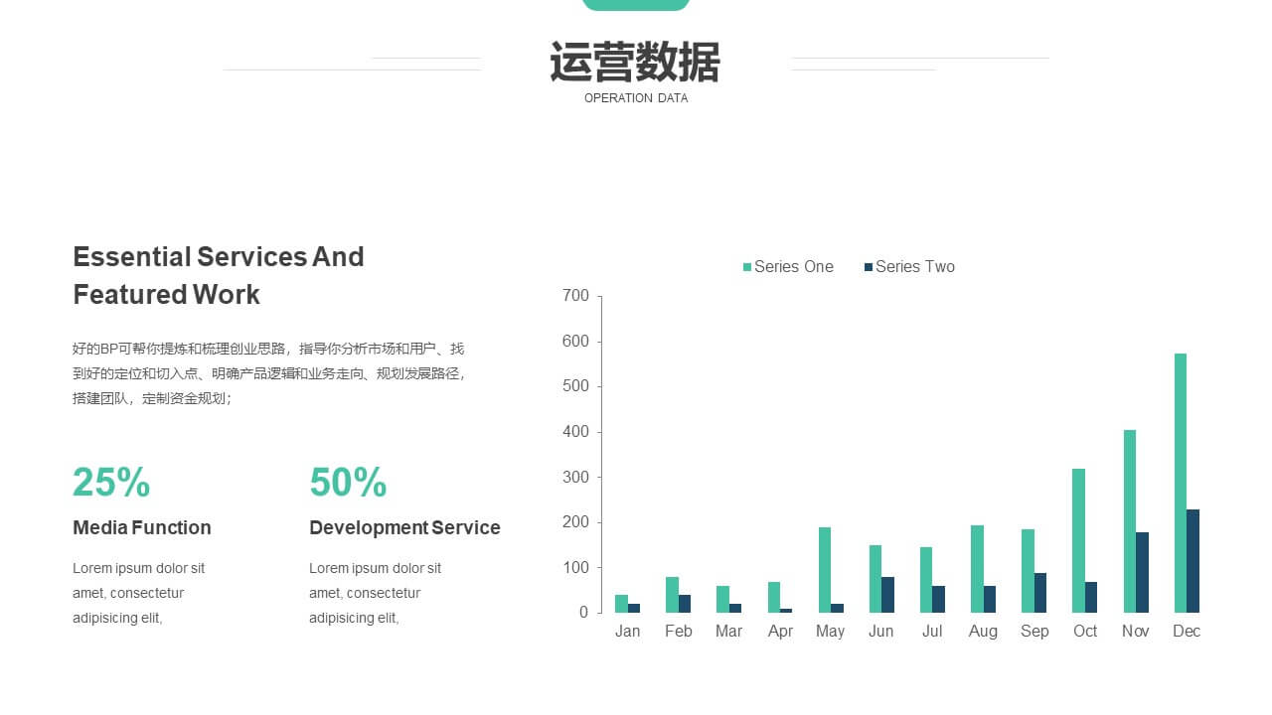Click the navy Jun bar
The width and height of the screenshot is (1272, 715).
tap(887, 595)
